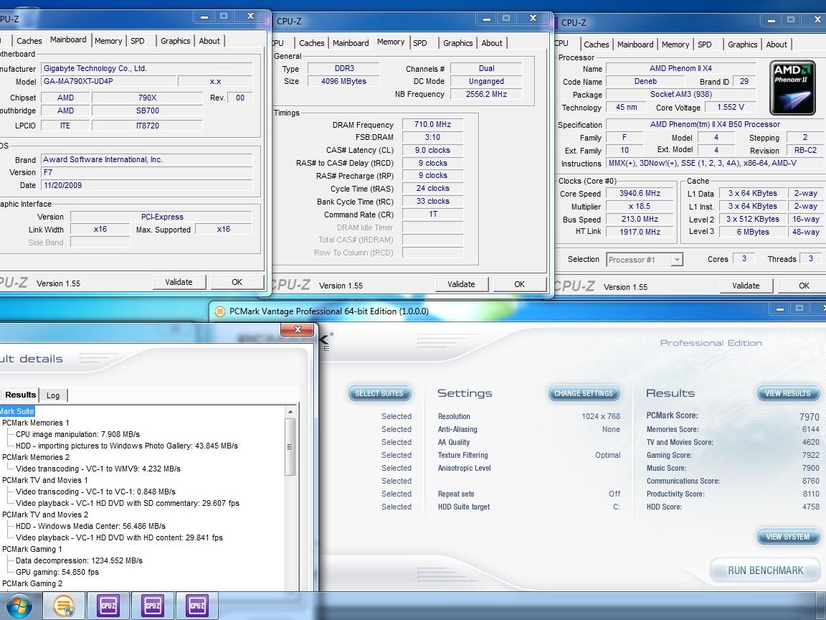The height and width of the screenshot is (620, 826).
Task: Select the Results tab in result details
Action: 20,395
